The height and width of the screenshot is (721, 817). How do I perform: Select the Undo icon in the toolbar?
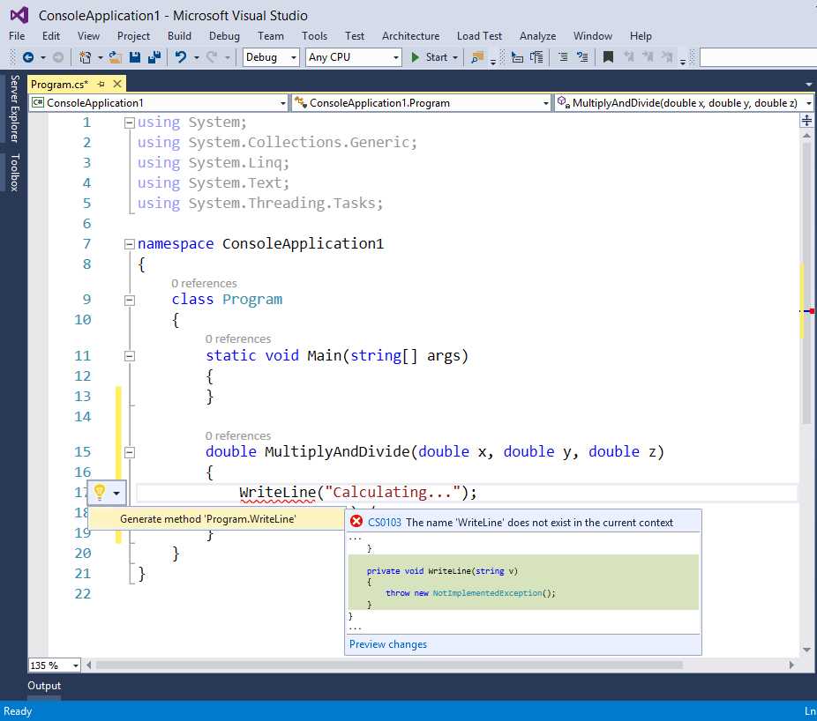pos(180,57)
